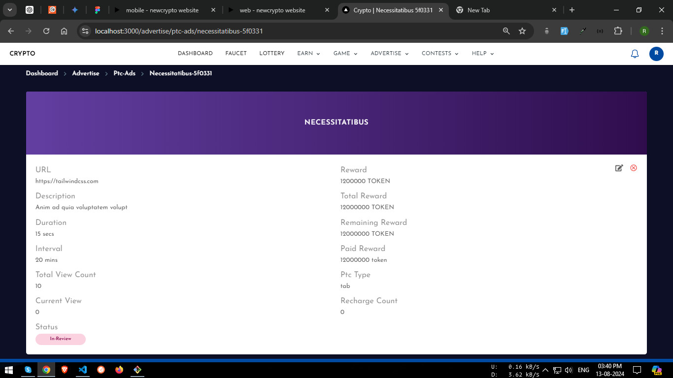Open the browser Extensions puzzle icon

pos(618,31)
